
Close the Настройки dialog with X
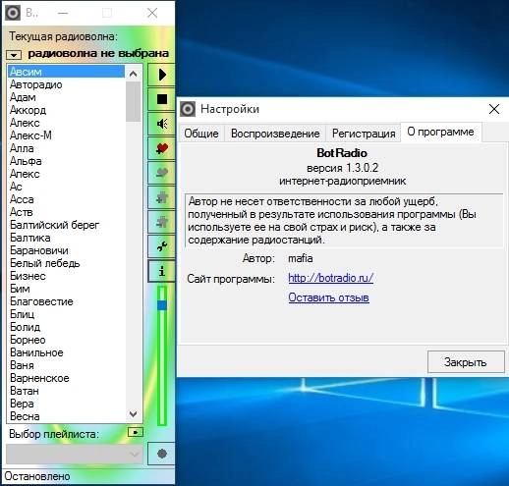coord(494,109)
